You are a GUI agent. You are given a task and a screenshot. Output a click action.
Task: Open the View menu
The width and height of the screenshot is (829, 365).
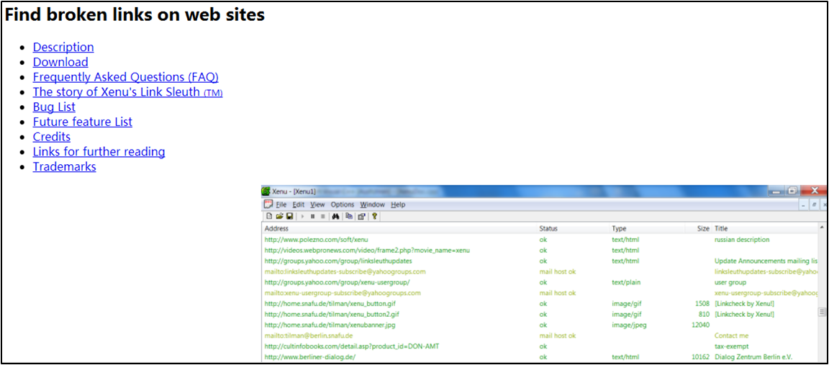[317, 204]
